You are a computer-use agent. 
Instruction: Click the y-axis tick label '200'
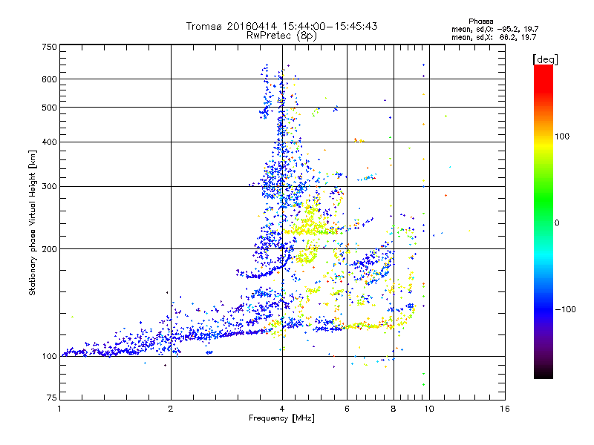point(49,249)
